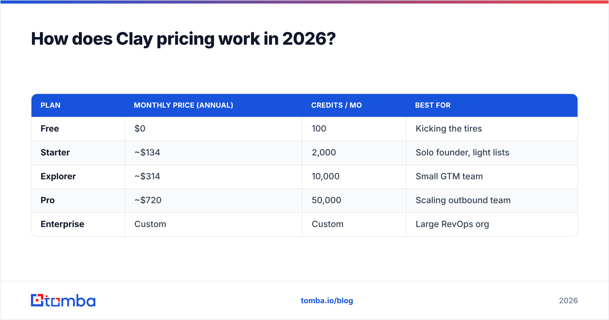Click the 2,000 credits cell
The image size is (609, 320).
(x=354, y=153)
